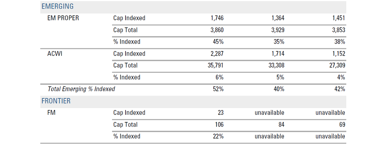Click FM Cap Total value 69

click(342, 125)
